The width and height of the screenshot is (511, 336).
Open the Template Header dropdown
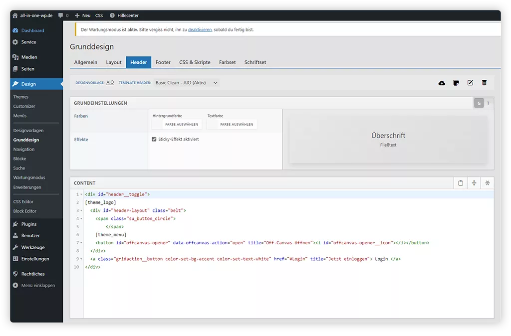point(187,83)
